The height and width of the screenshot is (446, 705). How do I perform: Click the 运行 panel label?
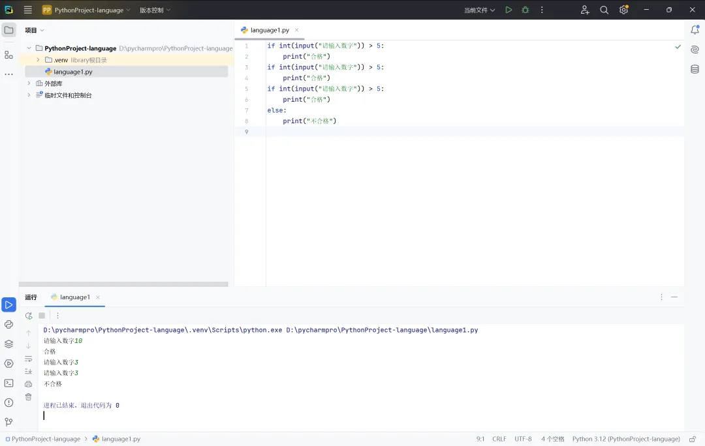tap(31, 297)
